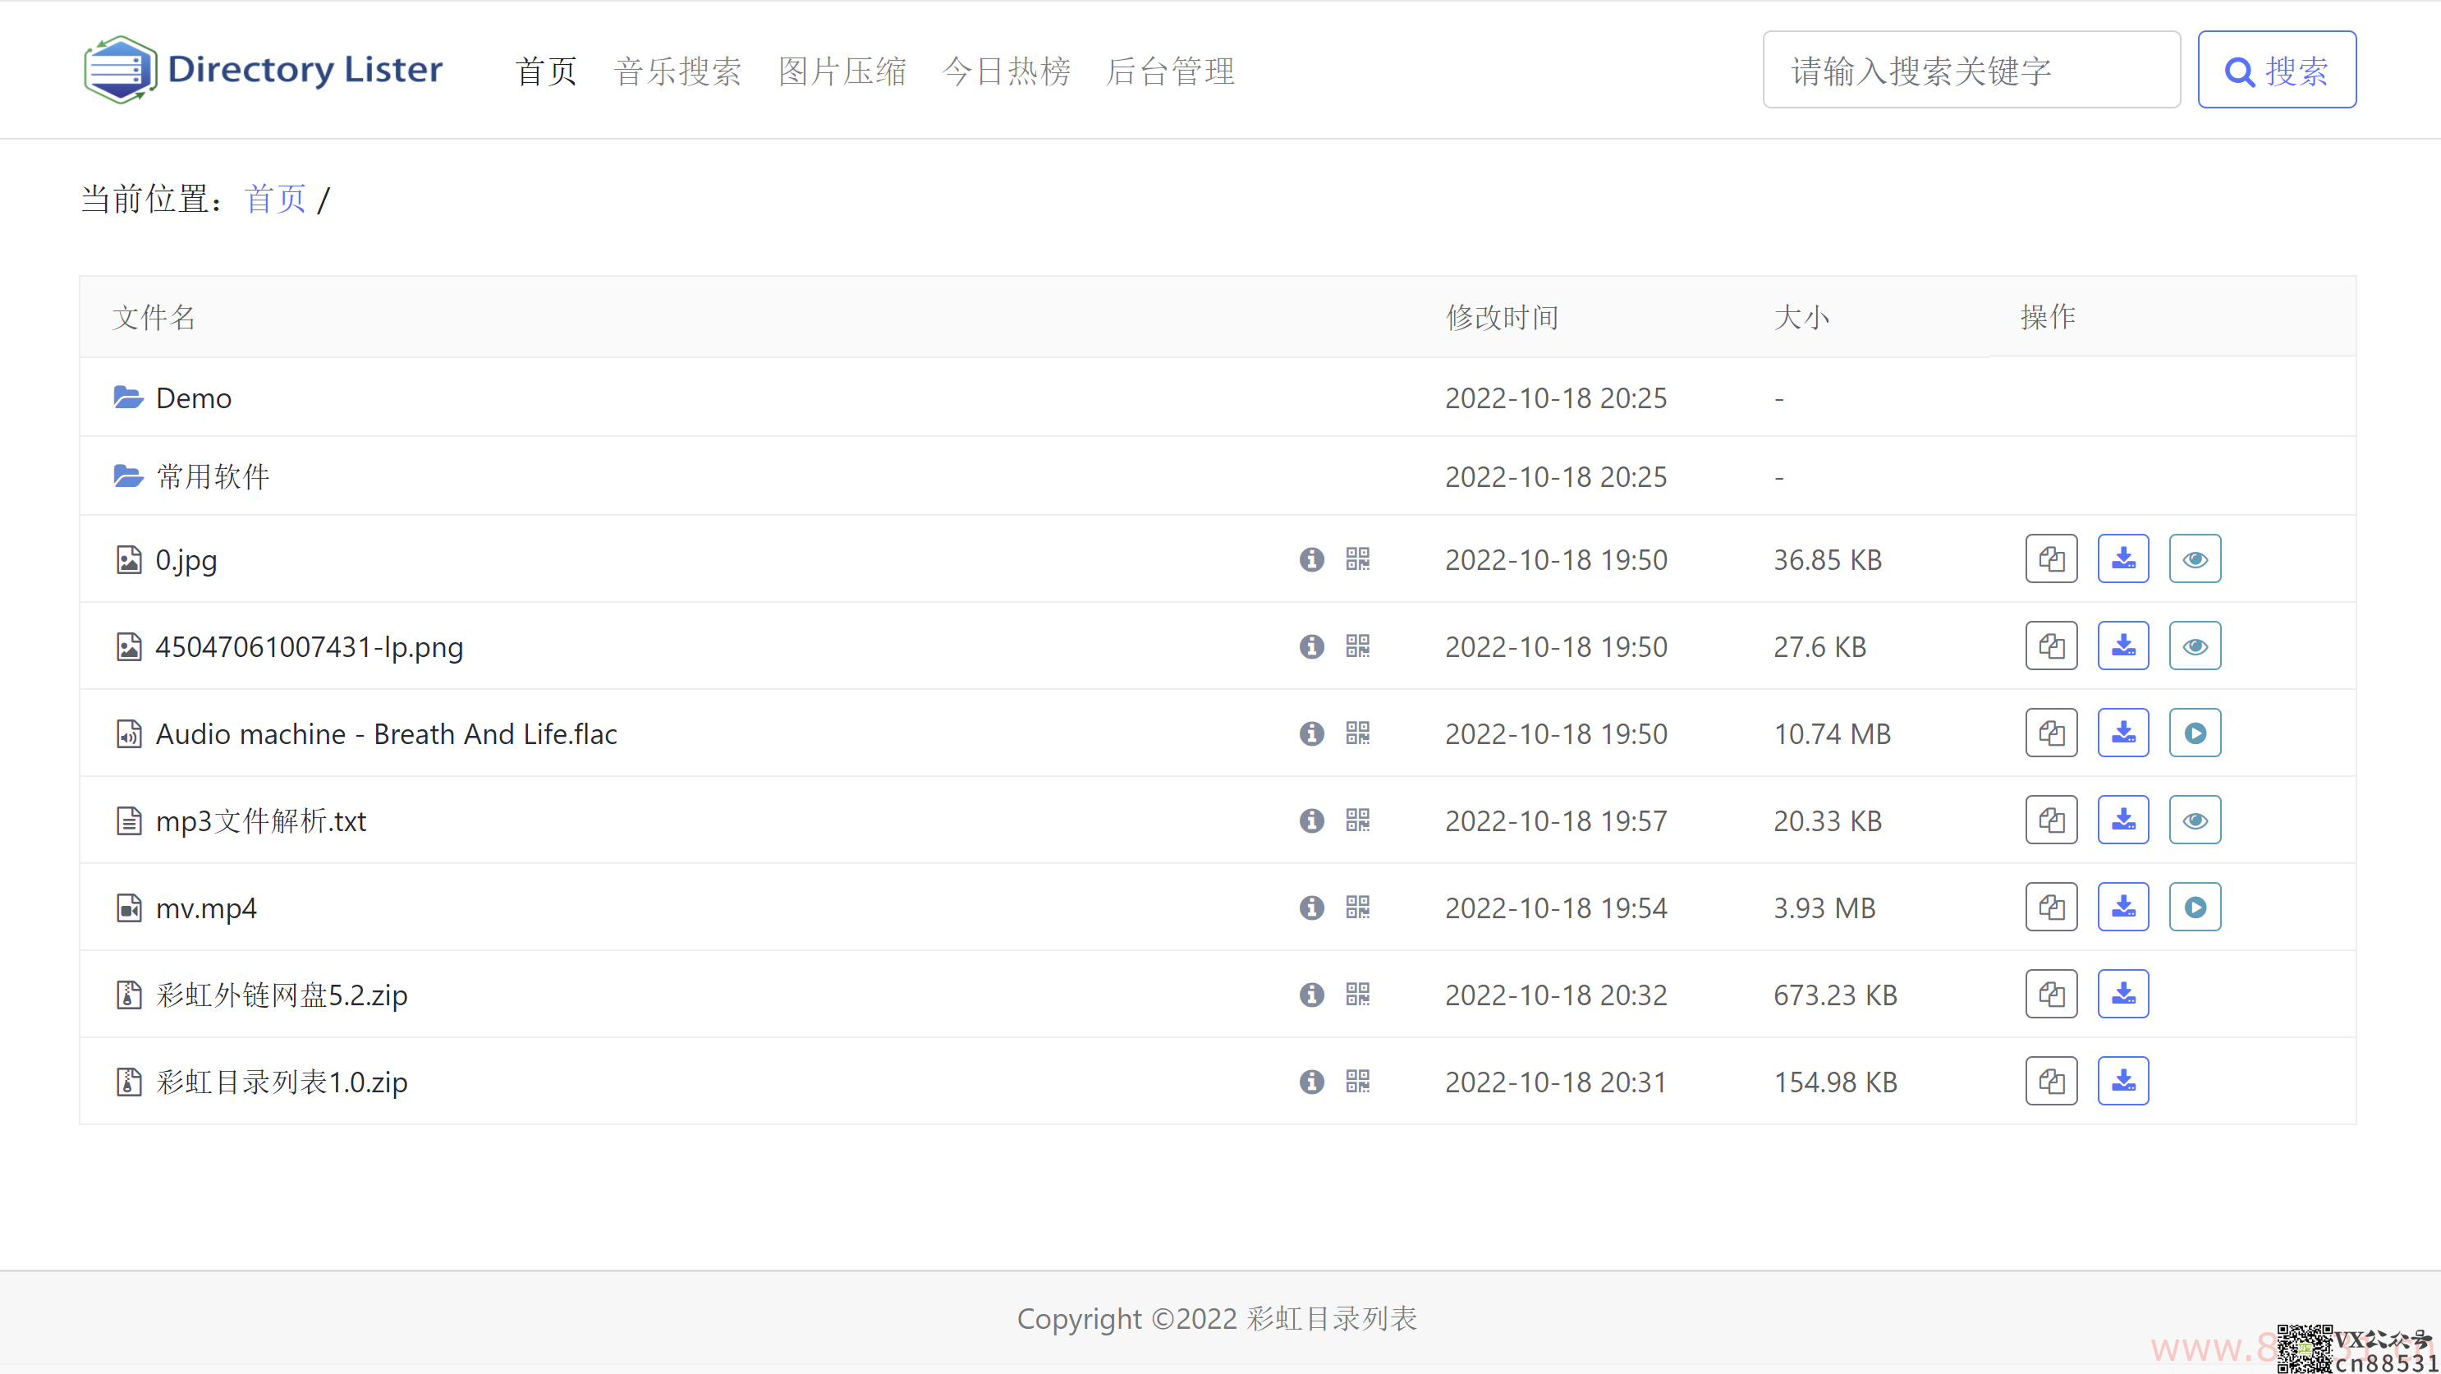Open the 常用软件 folder
Screen dimensions: 2441x1374
point(213,476)
